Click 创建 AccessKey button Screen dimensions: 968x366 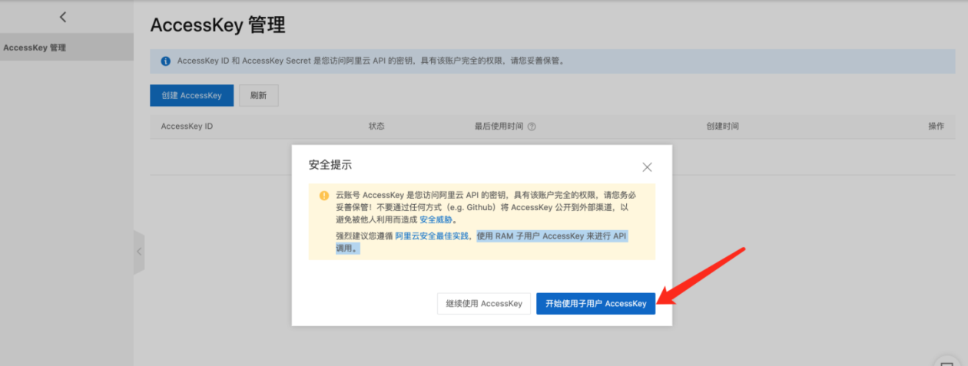click(191, 96)
